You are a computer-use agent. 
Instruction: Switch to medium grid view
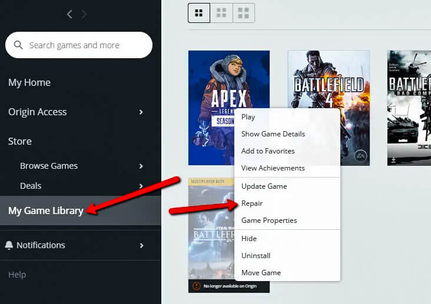[221, 13]
